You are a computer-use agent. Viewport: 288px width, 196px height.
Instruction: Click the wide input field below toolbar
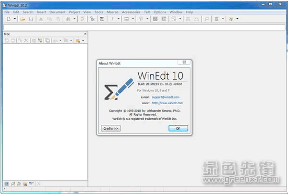pyautogui.click(x=144, y=27)
